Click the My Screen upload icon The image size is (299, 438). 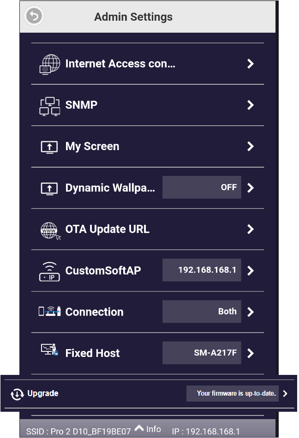(x=49, y=147)
